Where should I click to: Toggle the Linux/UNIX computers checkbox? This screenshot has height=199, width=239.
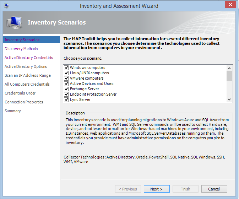pos(66,73)
